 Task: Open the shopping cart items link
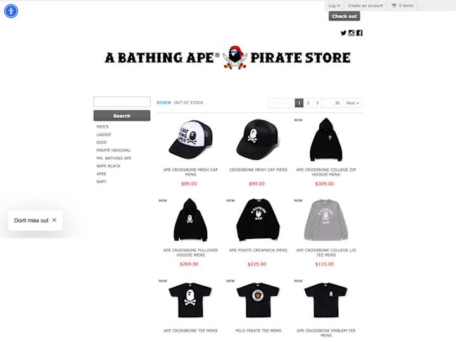coord(403,6)
